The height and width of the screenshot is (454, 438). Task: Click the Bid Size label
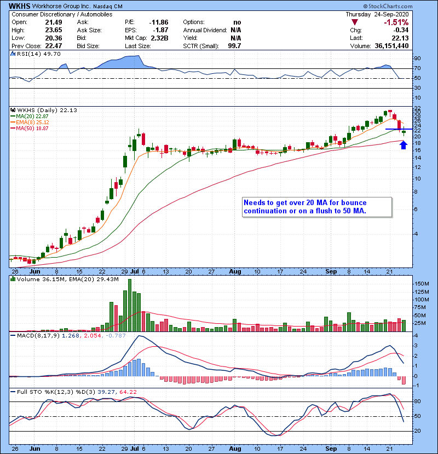pos(88,46)
